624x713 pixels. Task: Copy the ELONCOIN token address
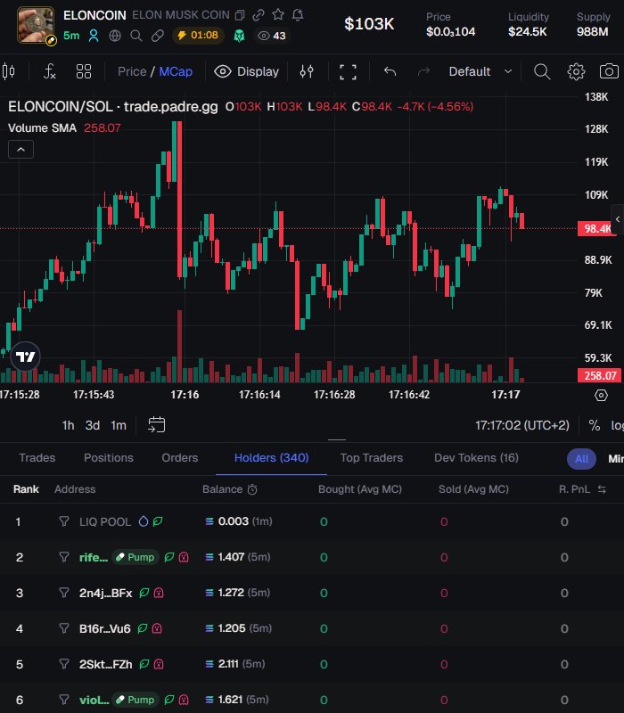coord(240,15)
